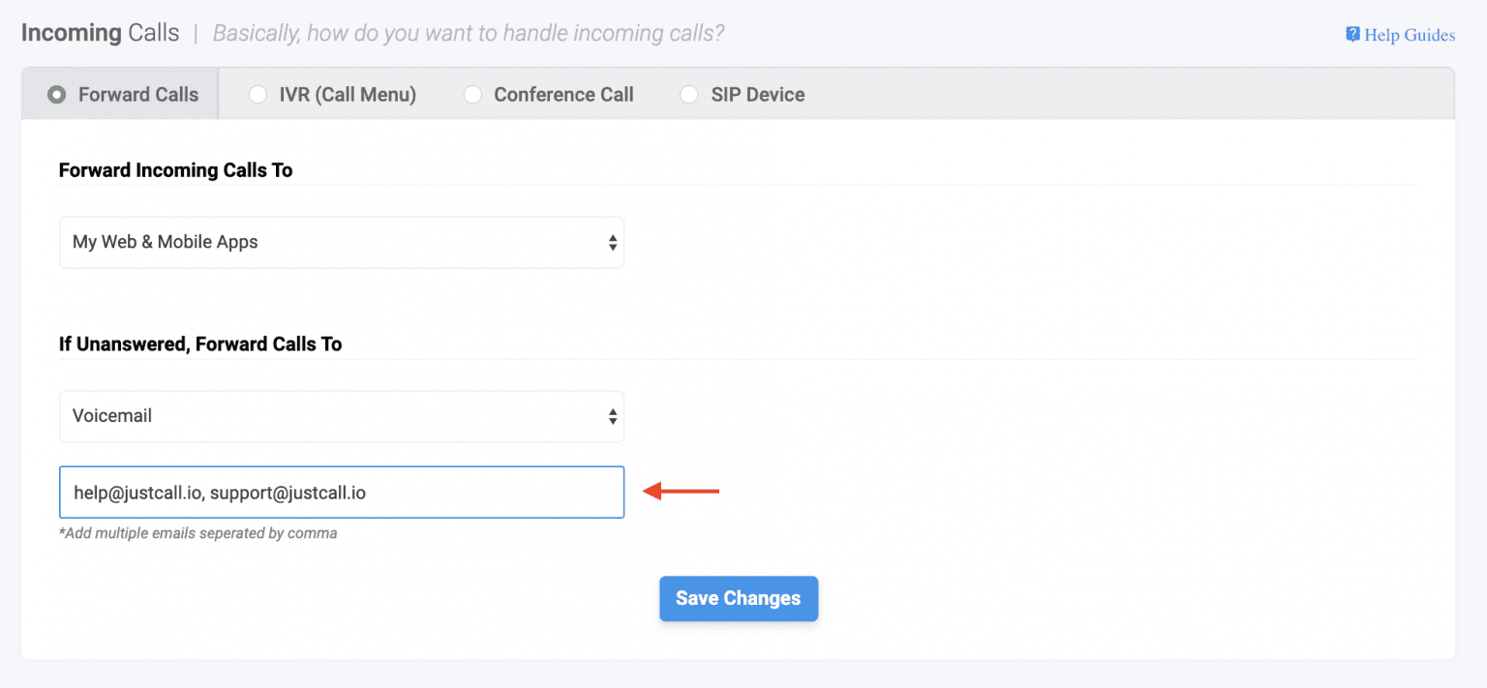Select the Conference Call option
This screenshot has width=1487, height=688.
(x=549, y=94)
